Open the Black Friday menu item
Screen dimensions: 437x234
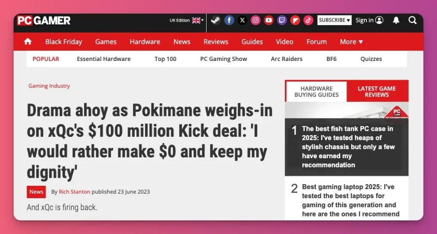pos(64,41)
